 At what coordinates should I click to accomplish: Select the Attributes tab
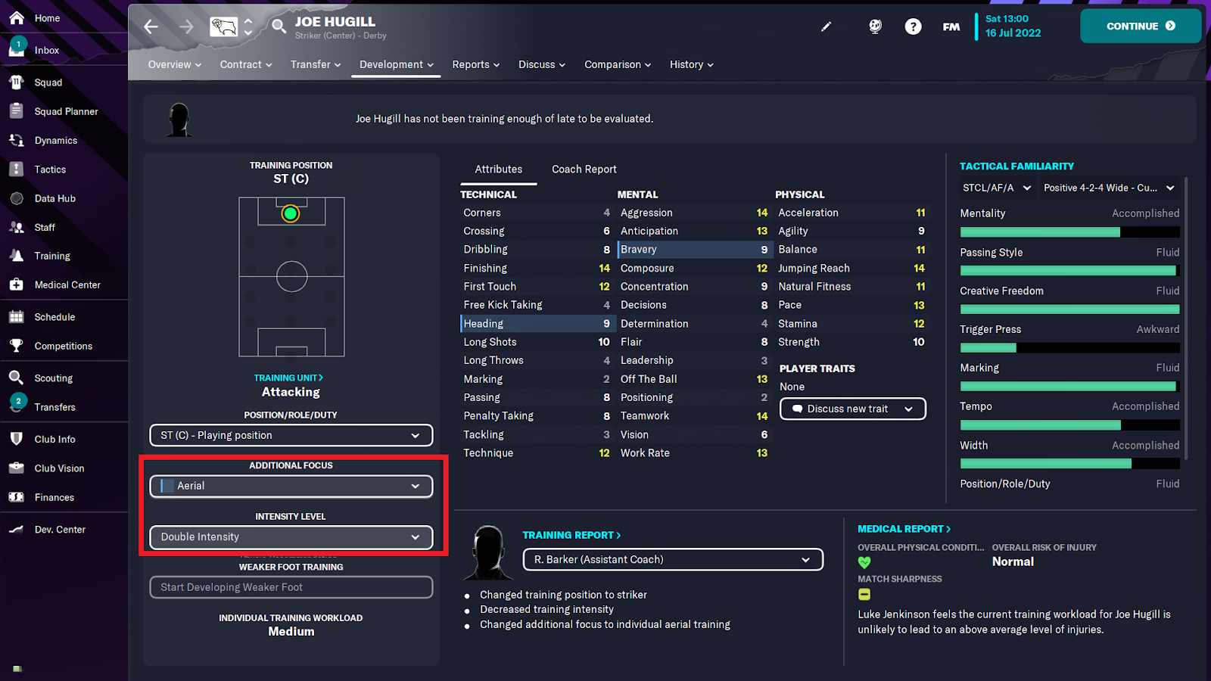499,169
